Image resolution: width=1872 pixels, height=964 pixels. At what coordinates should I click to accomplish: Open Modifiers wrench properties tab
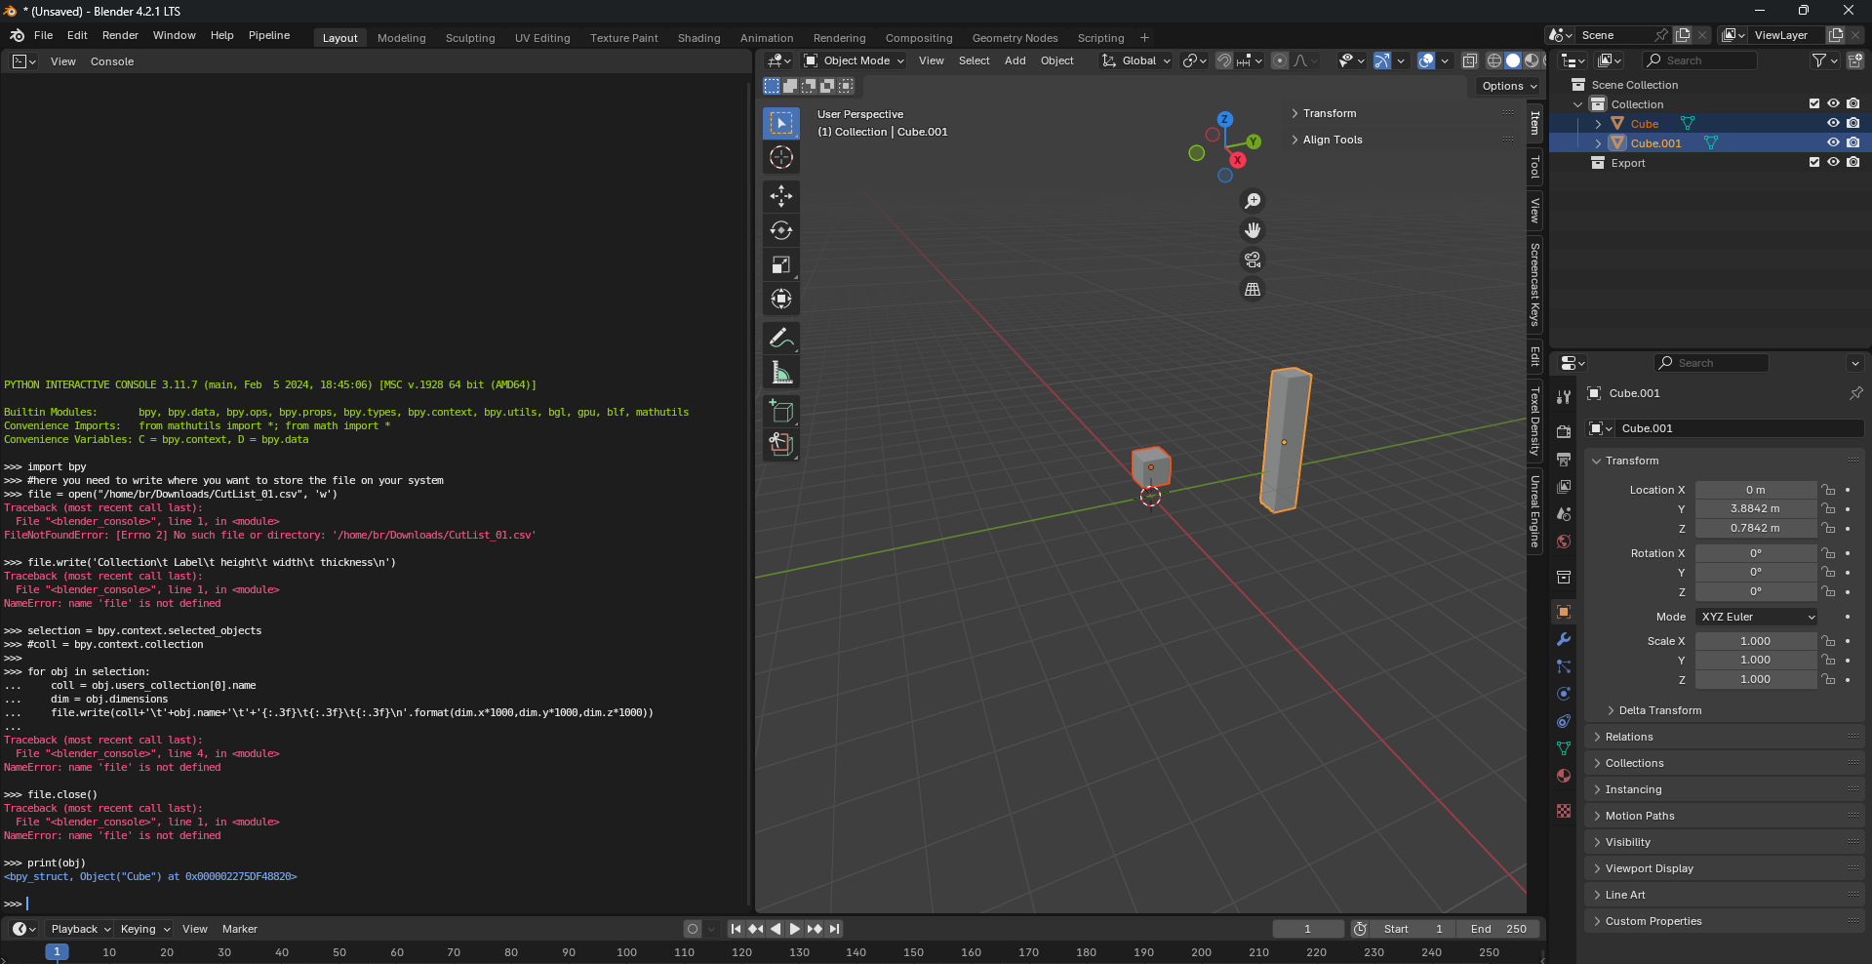click(x=1564, y=639)
